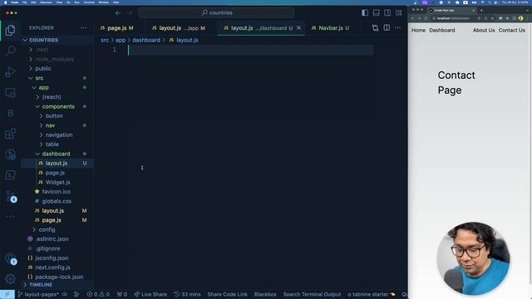Collapse the components folder
Viewport: 532px width, 299px height.
[58, 106]
